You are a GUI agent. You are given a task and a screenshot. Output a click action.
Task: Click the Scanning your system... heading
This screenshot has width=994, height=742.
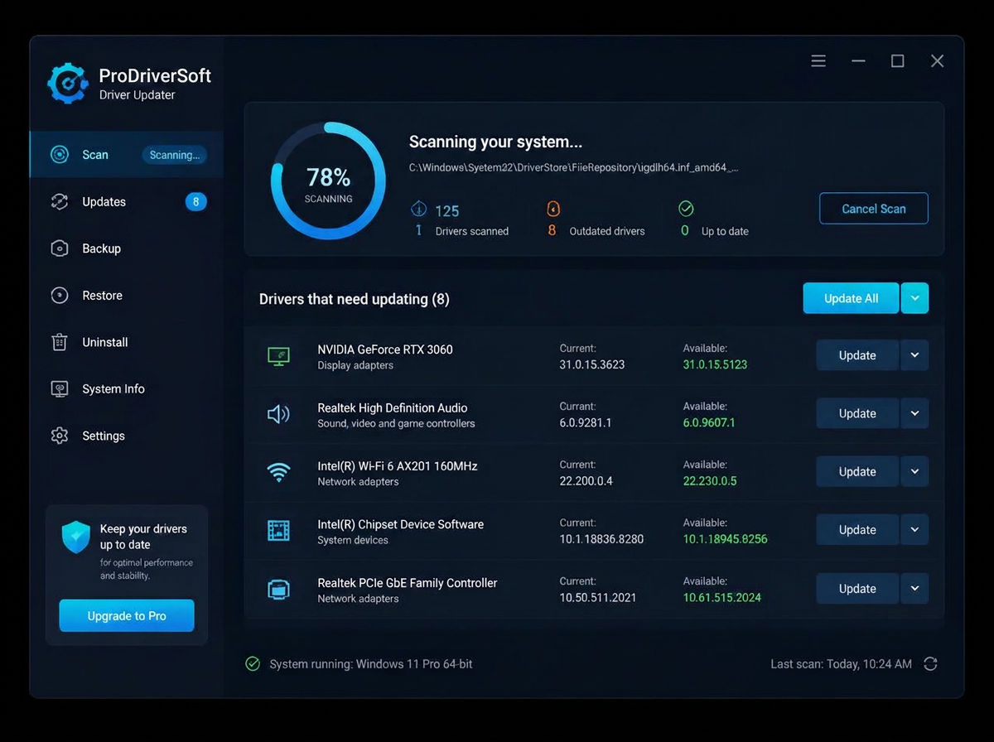coord(496,142)
